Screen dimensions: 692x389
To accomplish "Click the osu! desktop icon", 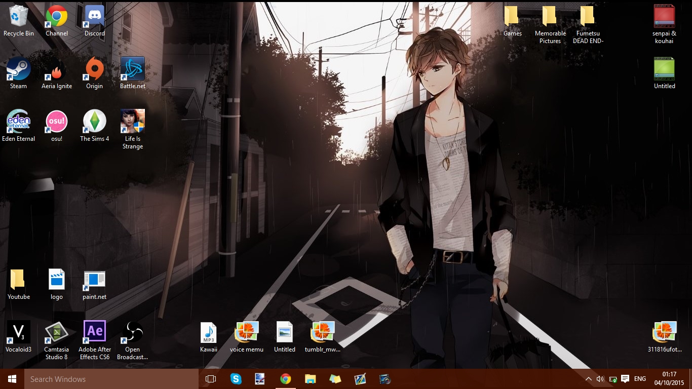I will click(57, 126).
